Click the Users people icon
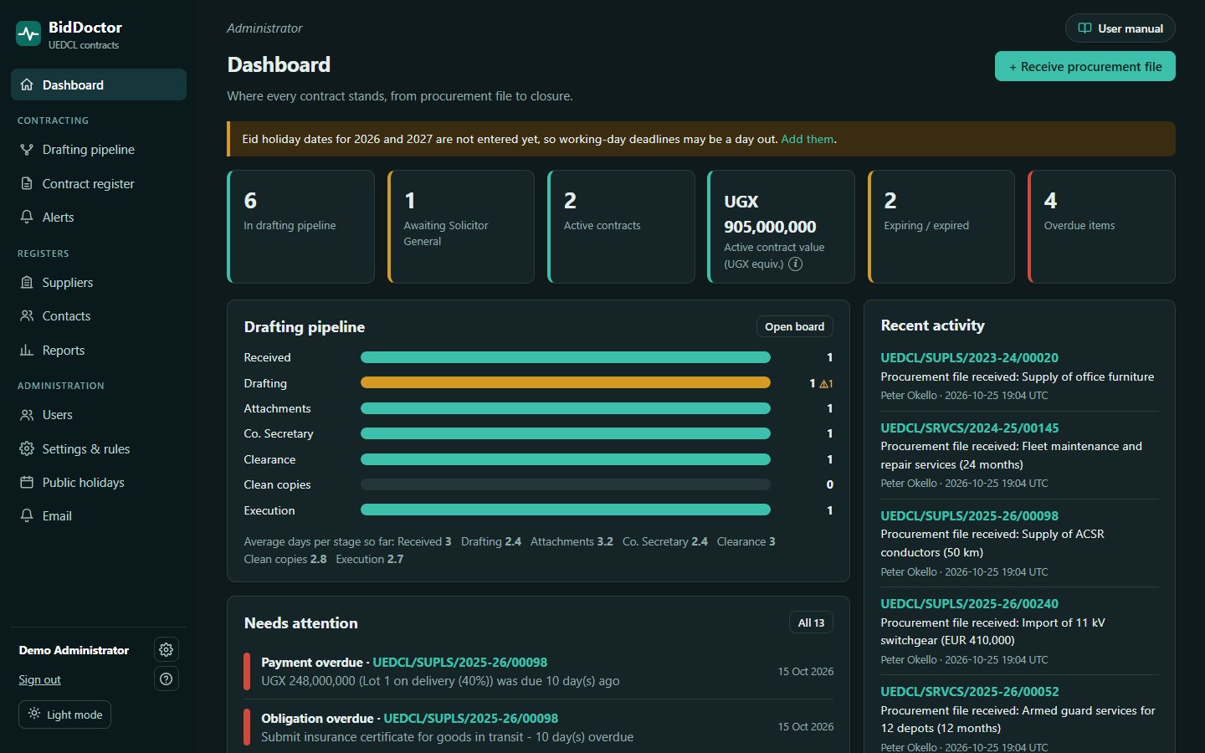Viewport: 1205px width, 753px height. tap(27, 414)
